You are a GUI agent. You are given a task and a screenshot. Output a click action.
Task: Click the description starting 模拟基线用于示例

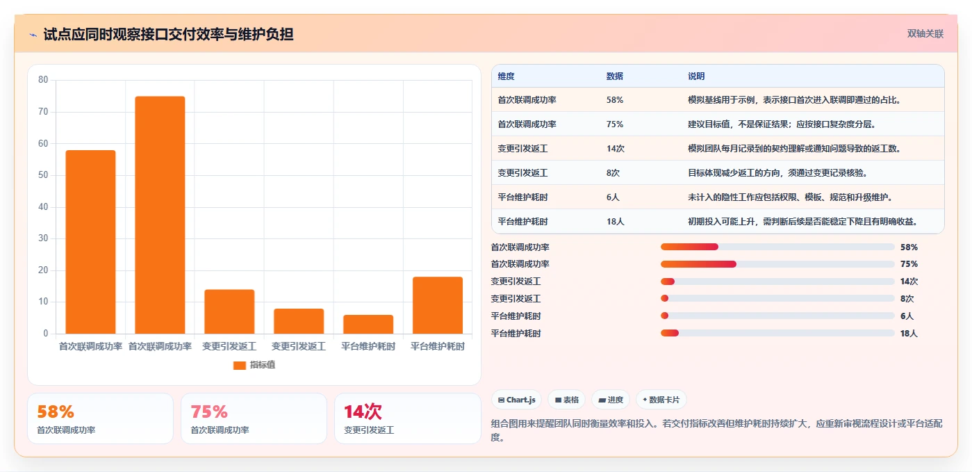click(794, 100)
